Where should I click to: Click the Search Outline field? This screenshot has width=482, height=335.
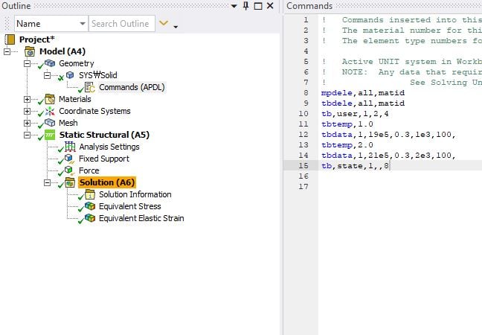click(x=122, y=24)
